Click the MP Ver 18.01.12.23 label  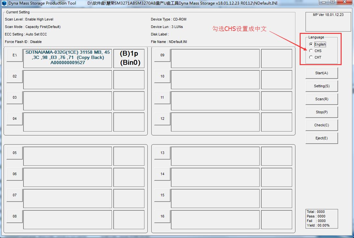pyautogui.click(x=328, y=15)
